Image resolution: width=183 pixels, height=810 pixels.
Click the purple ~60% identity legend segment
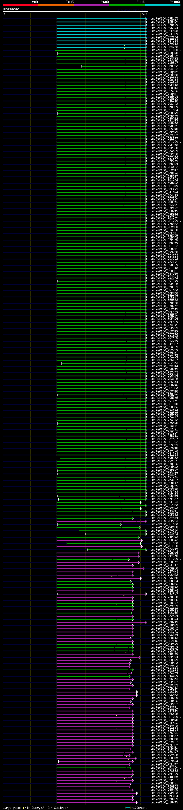point(91,5)
